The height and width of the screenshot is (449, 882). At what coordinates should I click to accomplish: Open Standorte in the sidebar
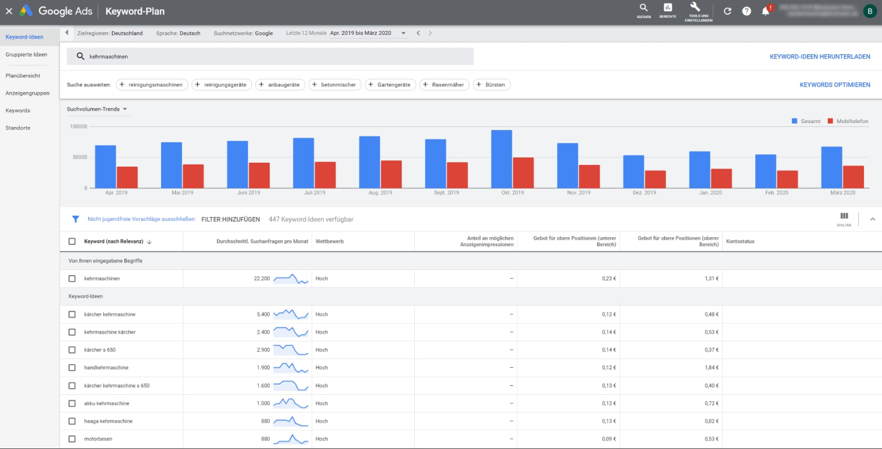point(18,128)
